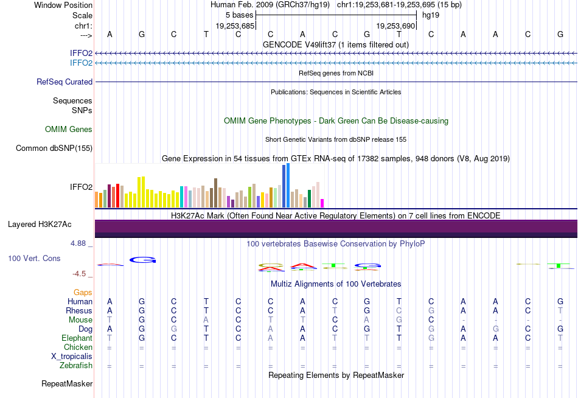Click the purple H3K27Ac signal band
The image size is (578, 398).
(336, 228)
